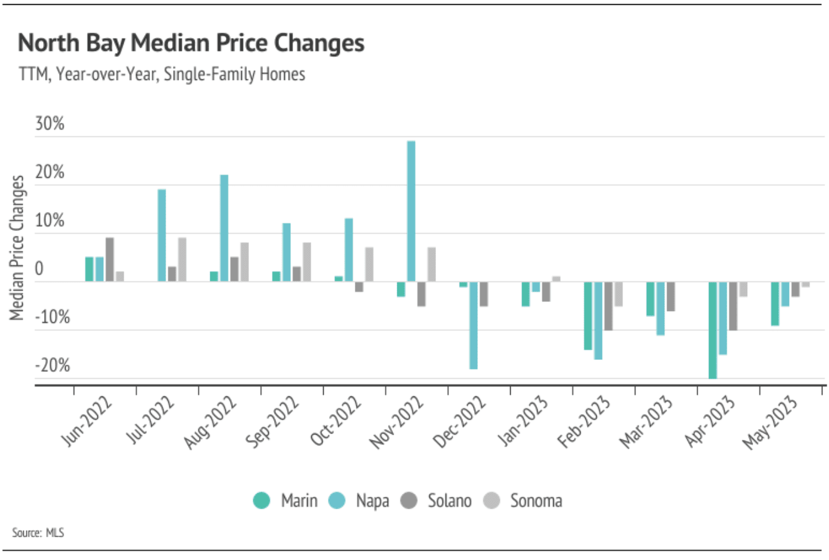Image resolution: width=829 pixels, height=560 pixels.
Task: Click the Solano bar for Jun-2022
Action: (x=110, y=259)
